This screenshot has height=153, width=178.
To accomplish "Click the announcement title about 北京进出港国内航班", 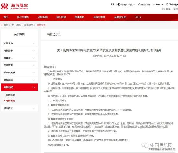I will coord(109,50).
